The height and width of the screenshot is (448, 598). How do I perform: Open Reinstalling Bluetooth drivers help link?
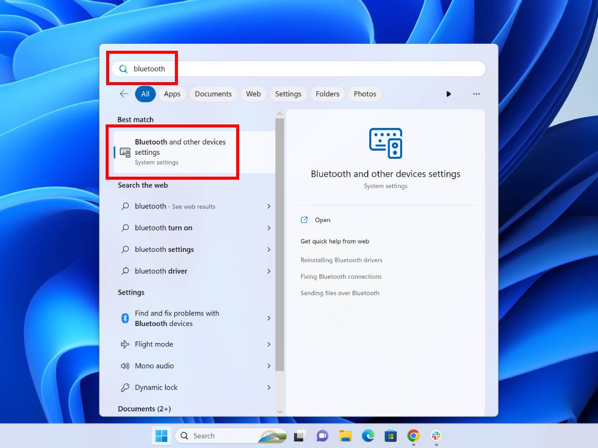coord(341,260)
